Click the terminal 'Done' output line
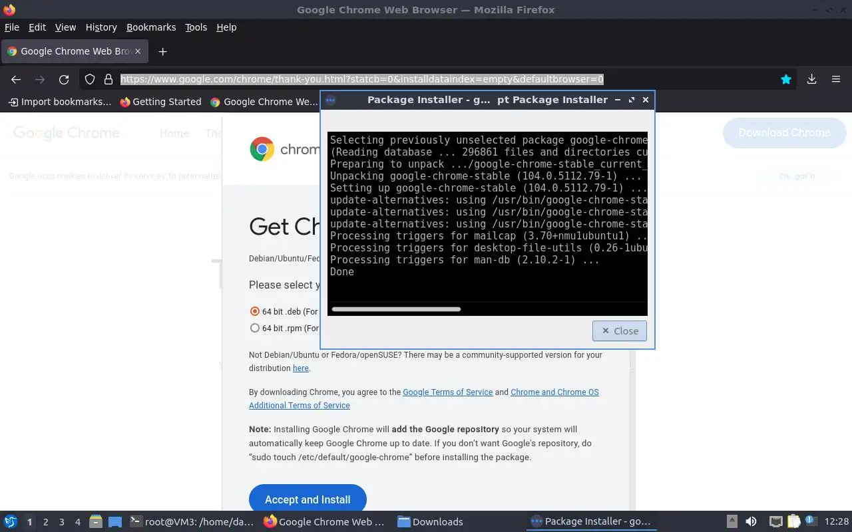 (x=342, y=271)
